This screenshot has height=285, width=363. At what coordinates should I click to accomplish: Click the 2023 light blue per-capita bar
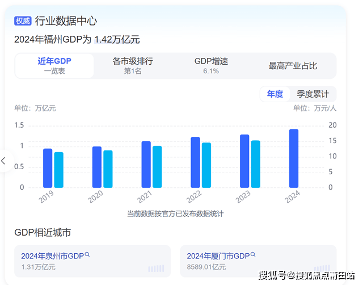pos(256,164)
